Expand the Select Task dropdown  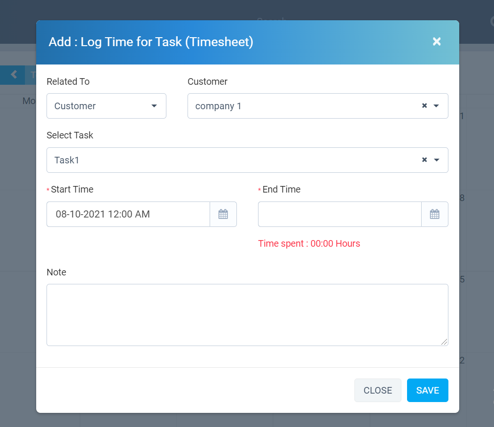(x=235, y=160)
